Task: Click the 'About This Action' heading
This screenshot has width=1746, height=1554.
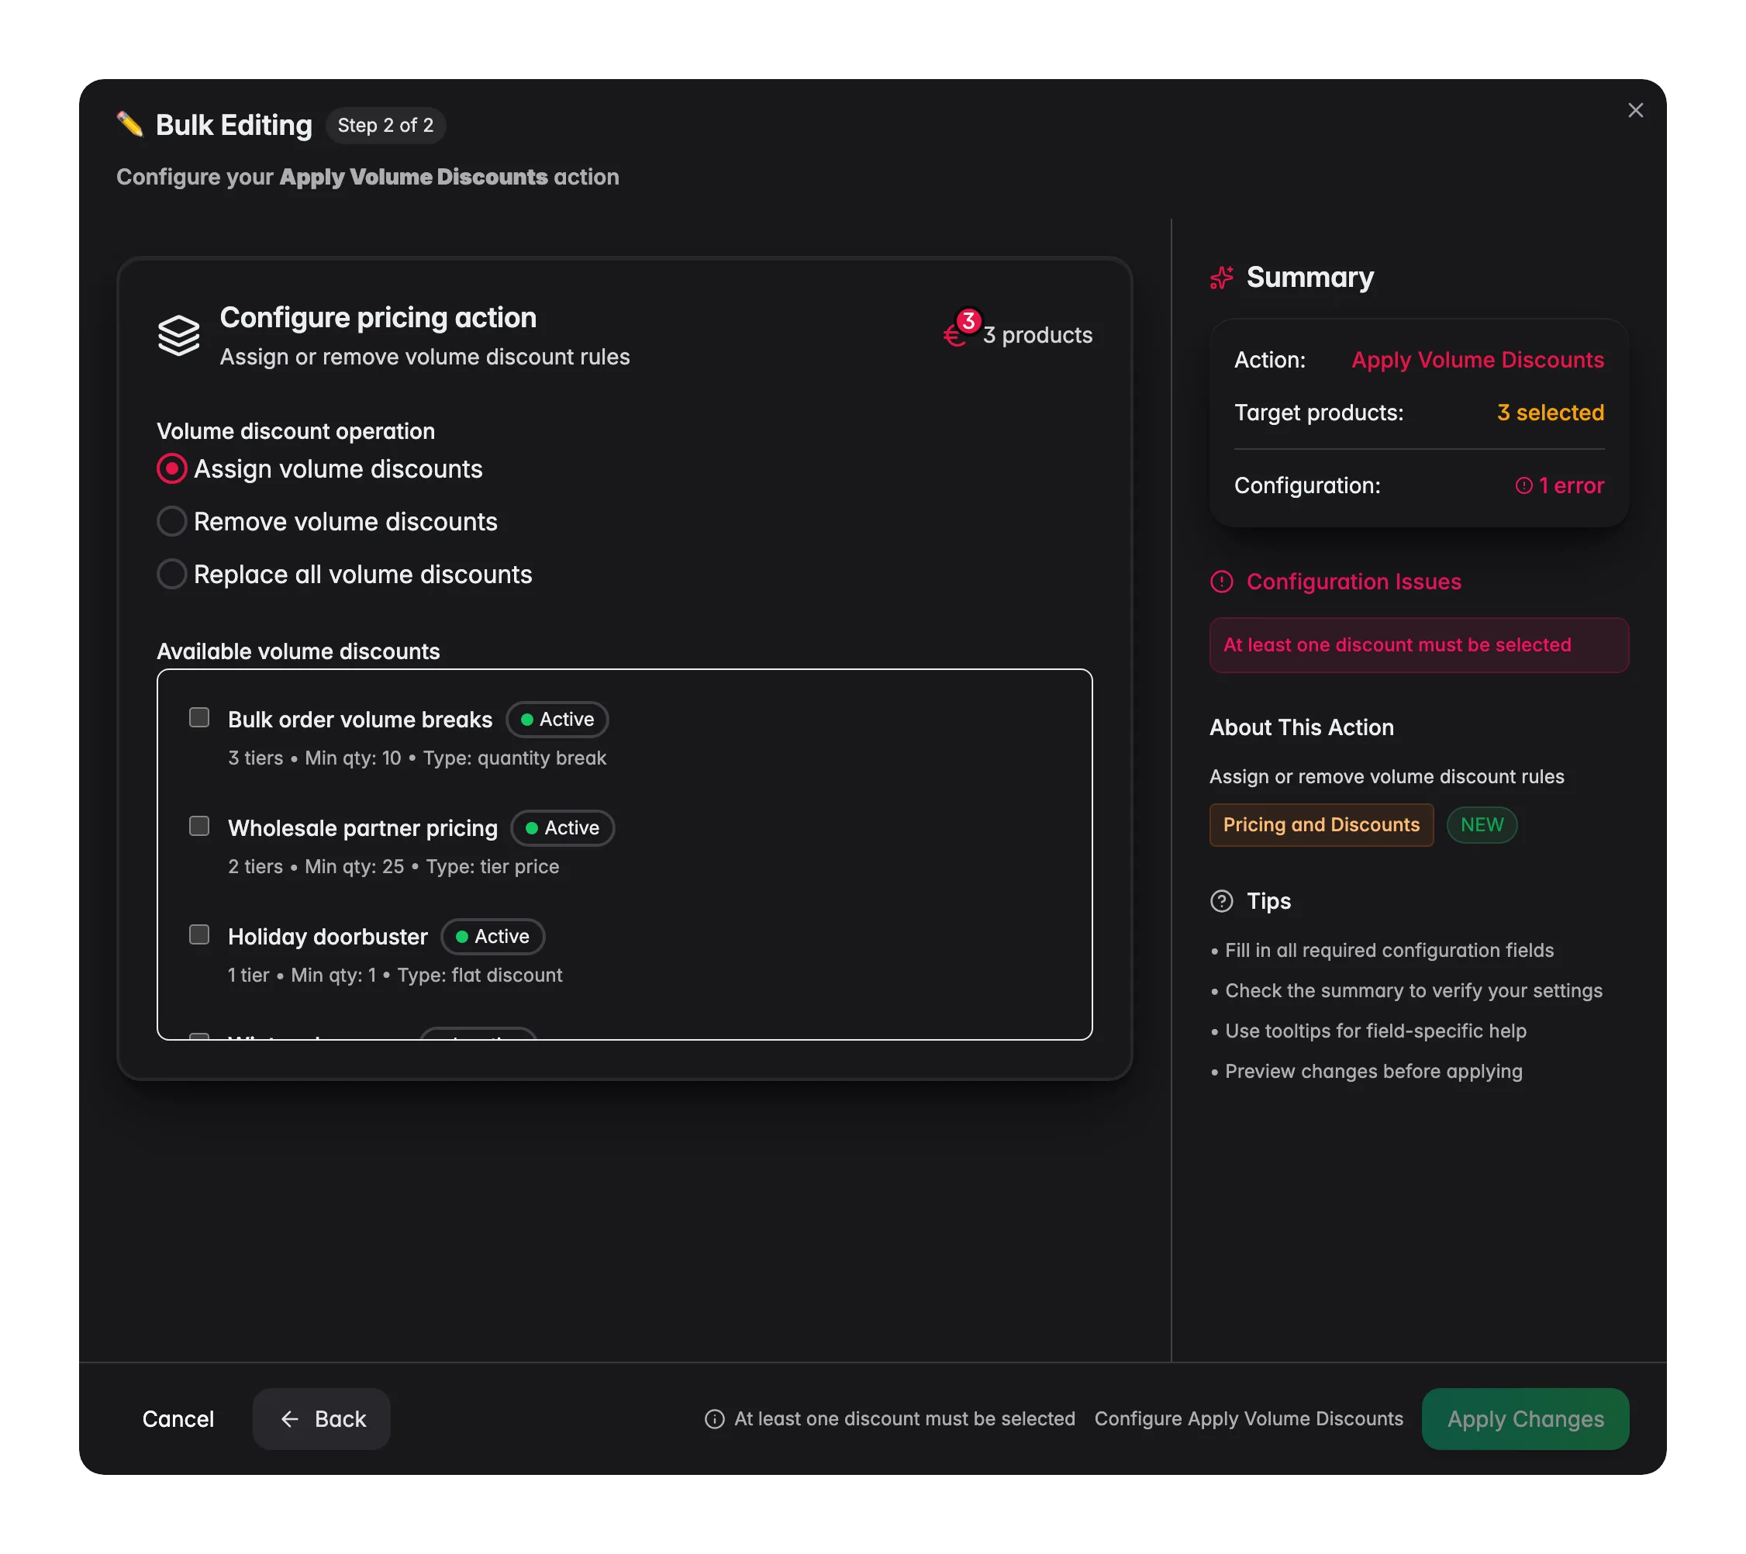Action: [x=1301, y=728]
